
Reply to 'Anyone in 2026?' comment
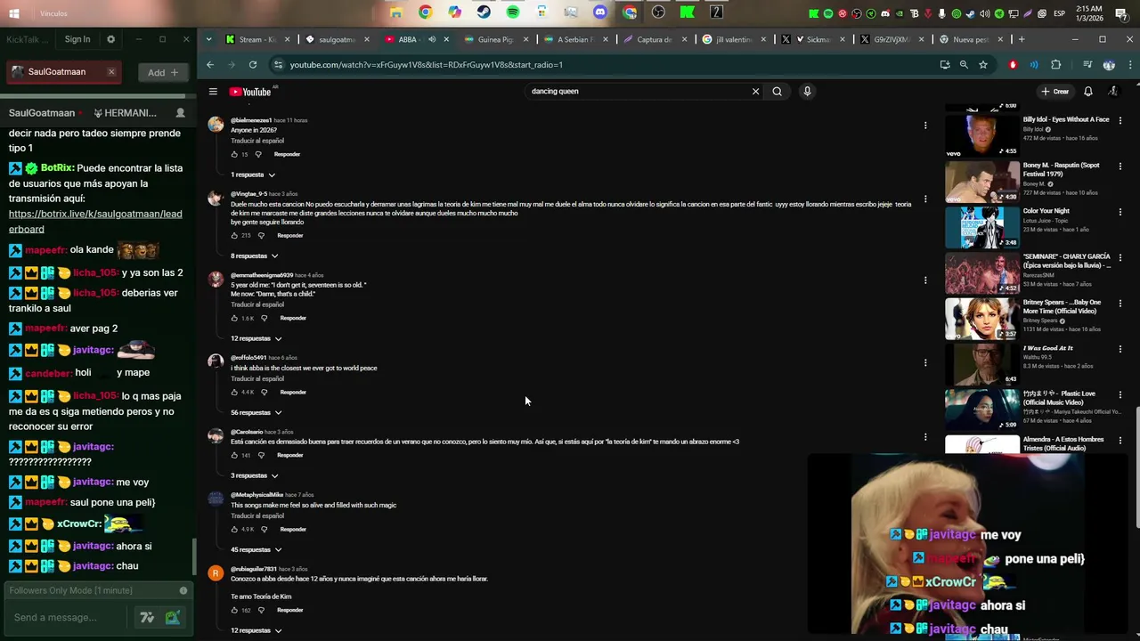tap(287, 154)
